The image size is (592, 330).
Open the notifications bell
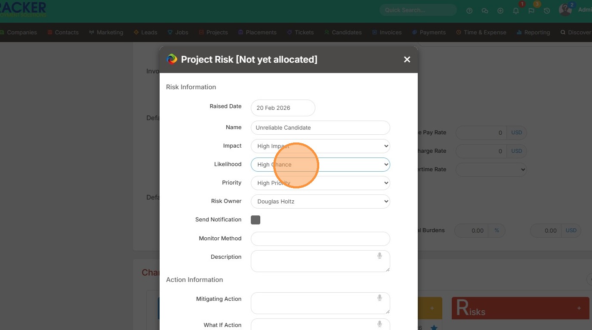coord(516,11)
